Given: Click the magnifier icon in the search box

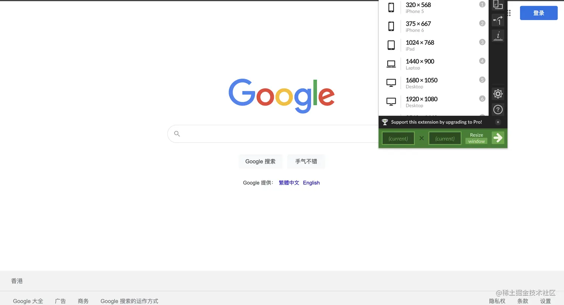Looking at the screenshot, I should 176,133.
